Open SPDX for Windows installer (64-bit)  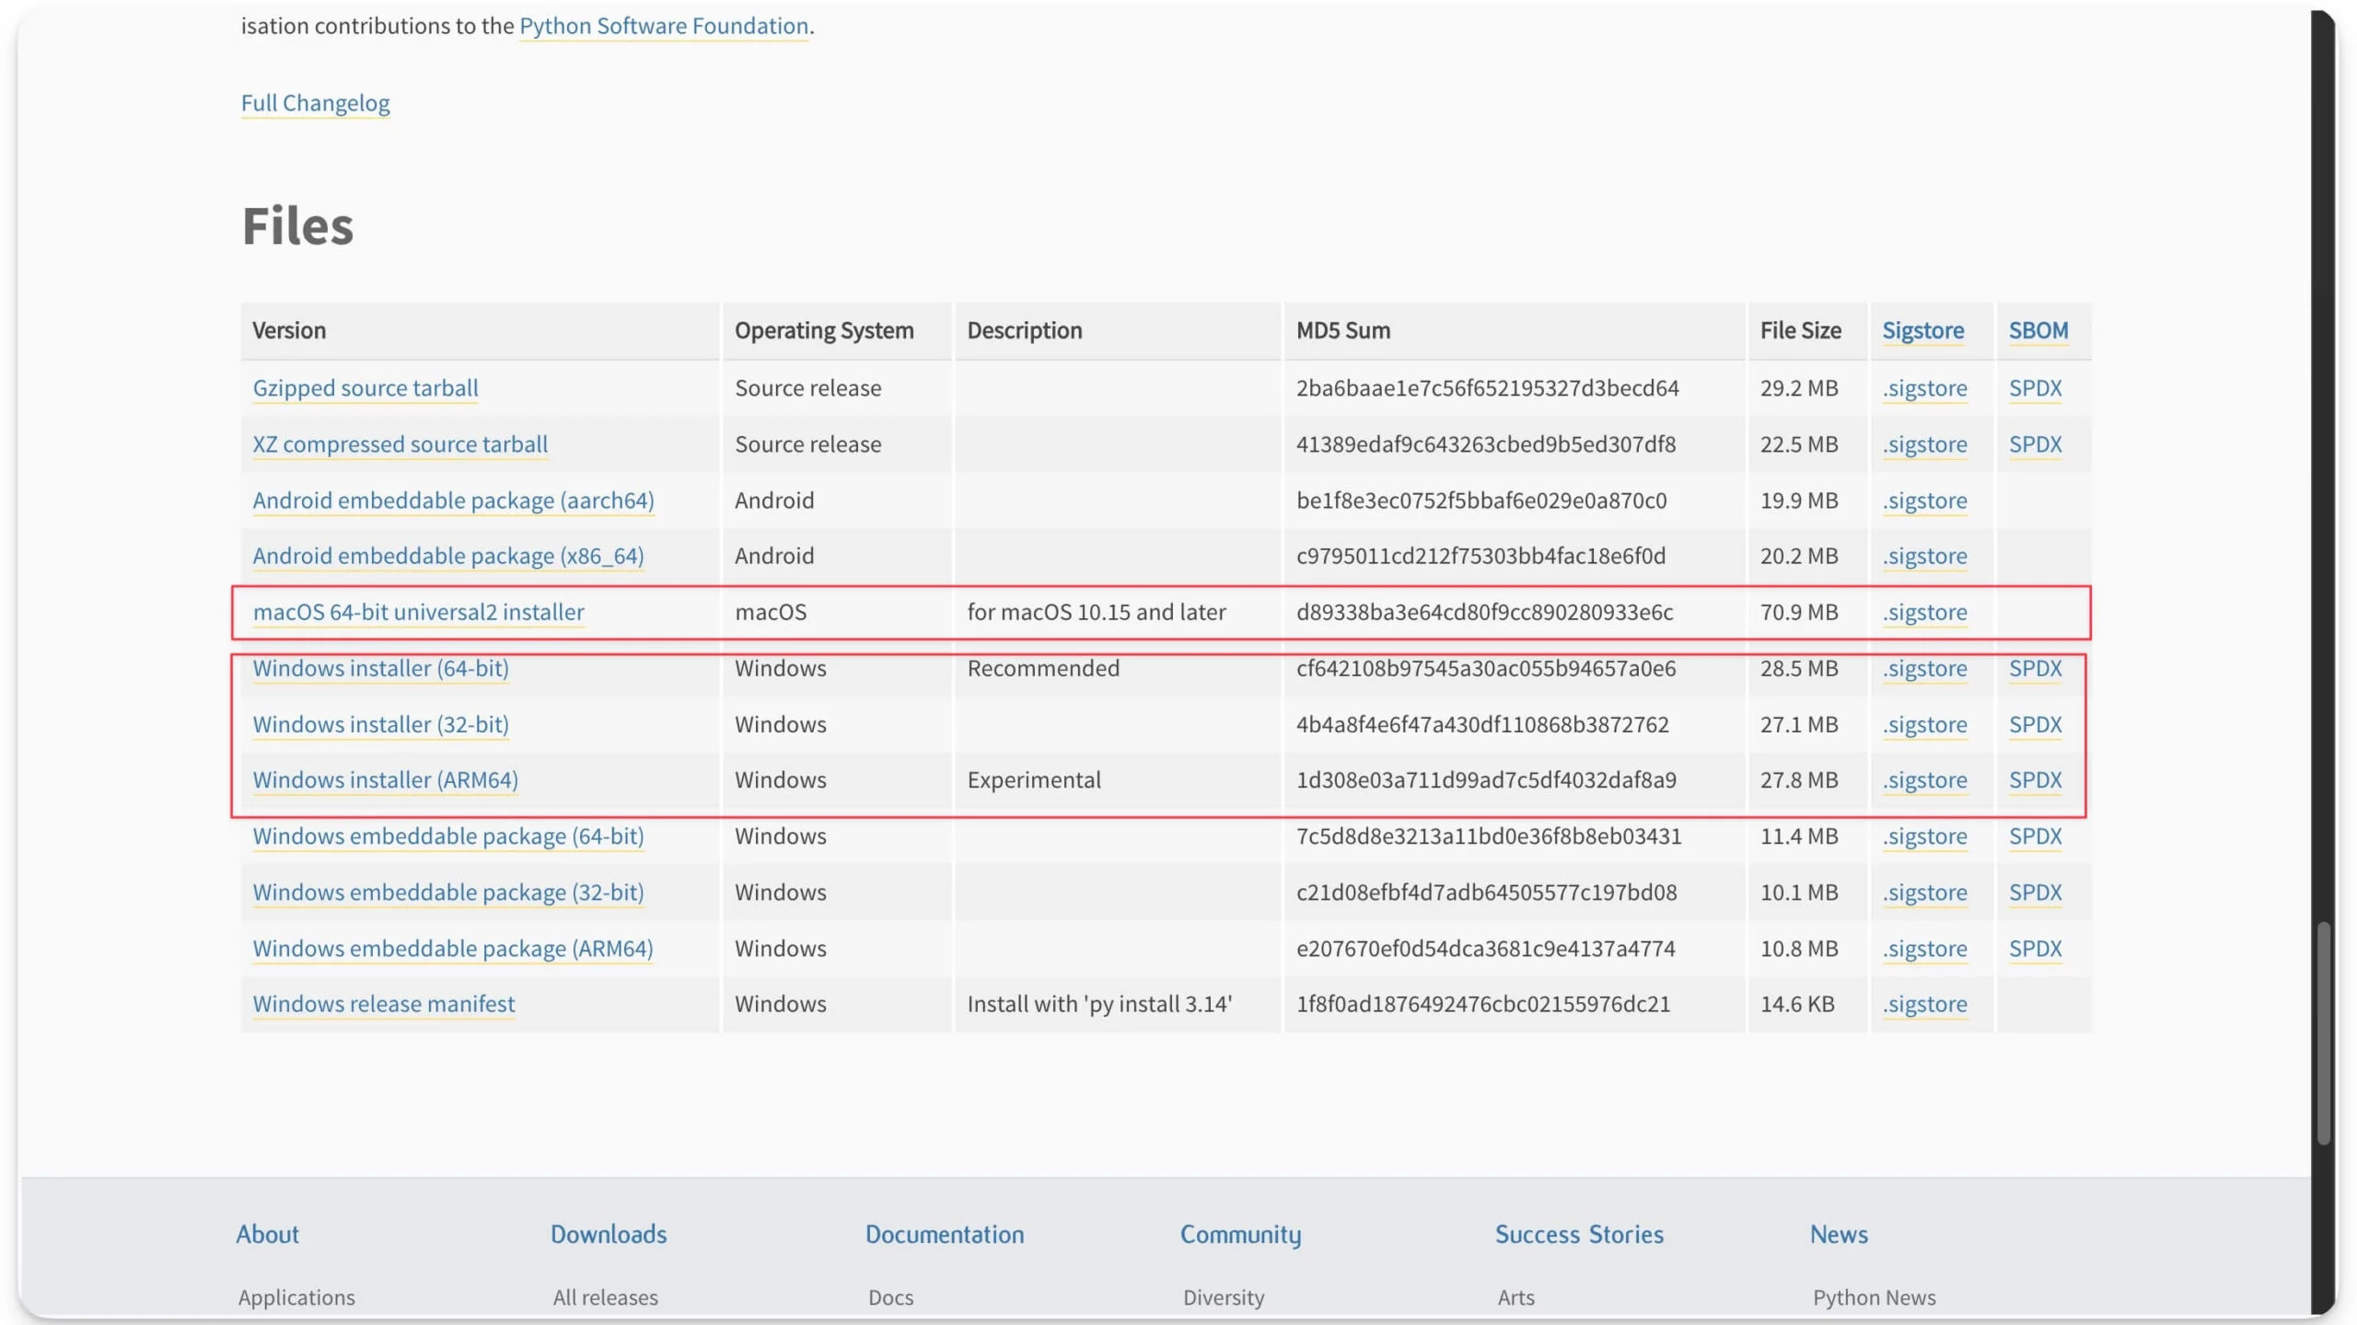pyautogui.click(x=2035, y=669)
